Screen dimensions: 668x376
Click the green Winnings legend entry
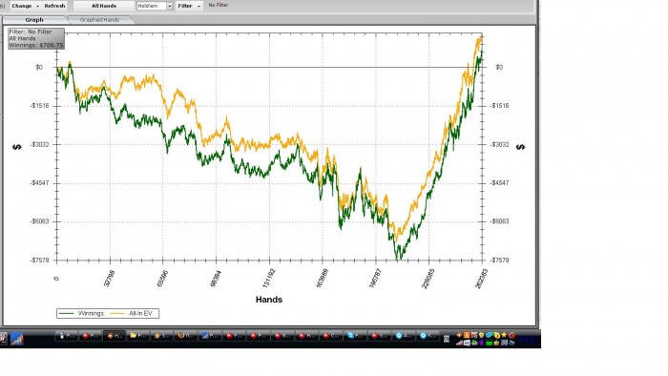click(x=81, y=313)
